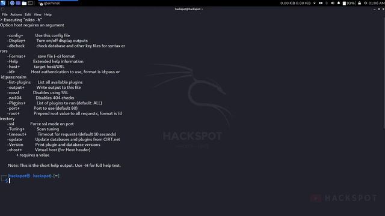This screenshot has height=216, width=385.
Task: Click the Executing "nikto -h" line
Action: (x=21, y=20)
